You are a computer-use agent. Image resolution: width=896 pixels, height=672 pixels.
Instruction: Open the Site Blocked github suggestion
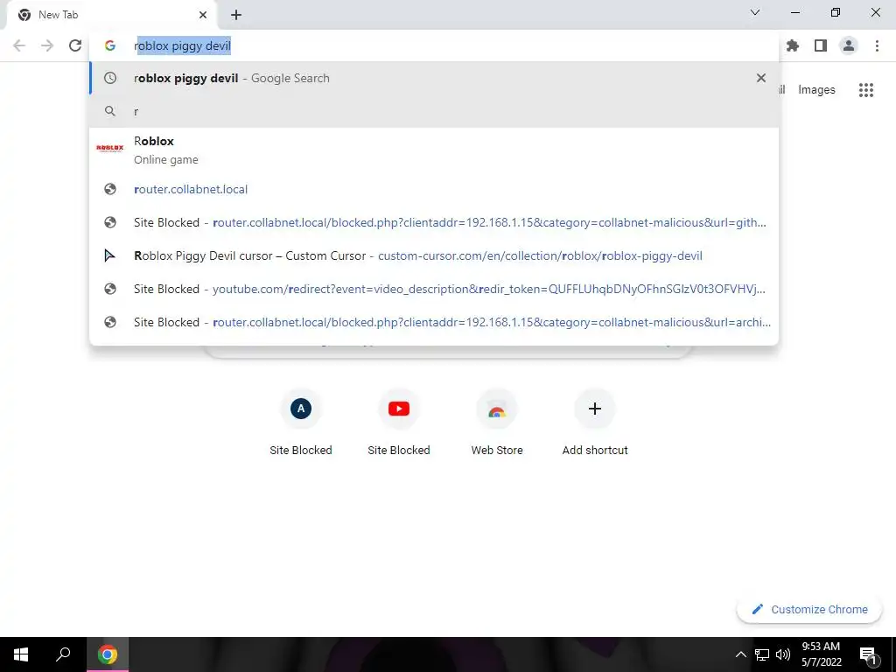pyautogui.click(x=434, y=222)
